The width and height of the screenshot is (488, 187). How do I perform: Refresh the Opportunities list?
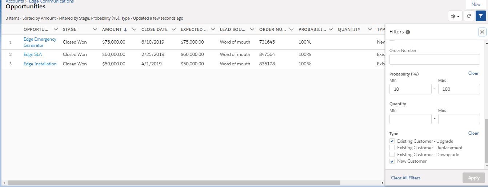(469, 16)
